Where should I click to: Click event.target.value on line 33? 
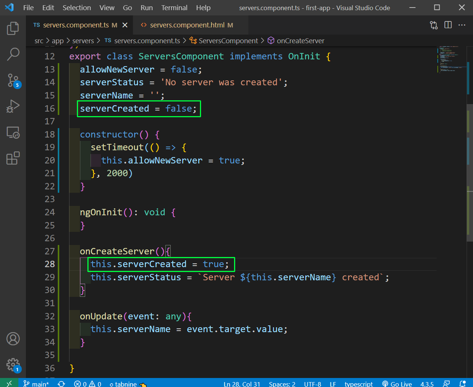(235, 329)
